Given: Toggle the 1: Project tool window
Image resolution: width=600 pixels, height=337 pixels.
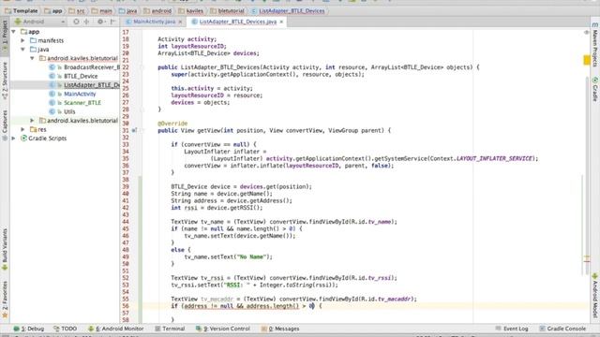Looking at the screenshot, I should (x=5, y=36).
